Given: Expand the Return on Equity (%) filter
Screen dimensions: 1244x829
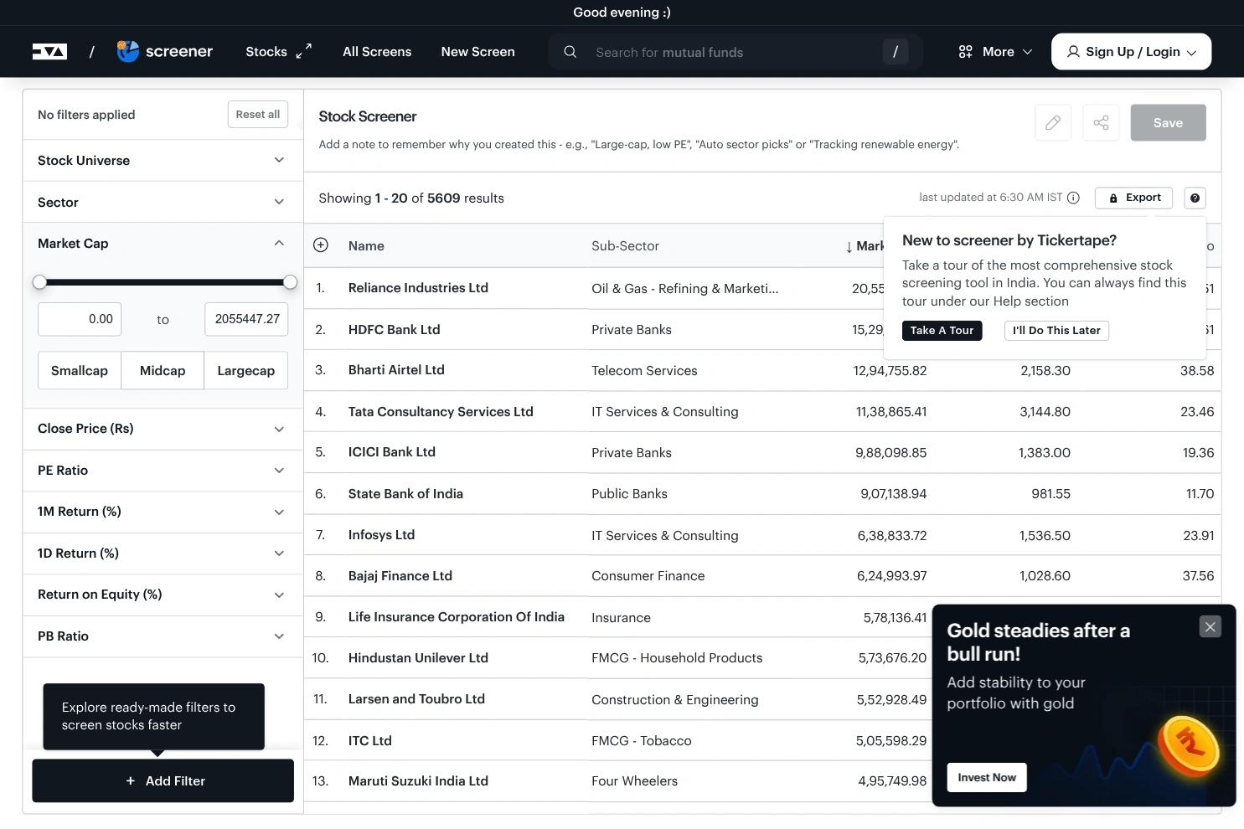Looking at the screenshot, I should pos(163,595).
